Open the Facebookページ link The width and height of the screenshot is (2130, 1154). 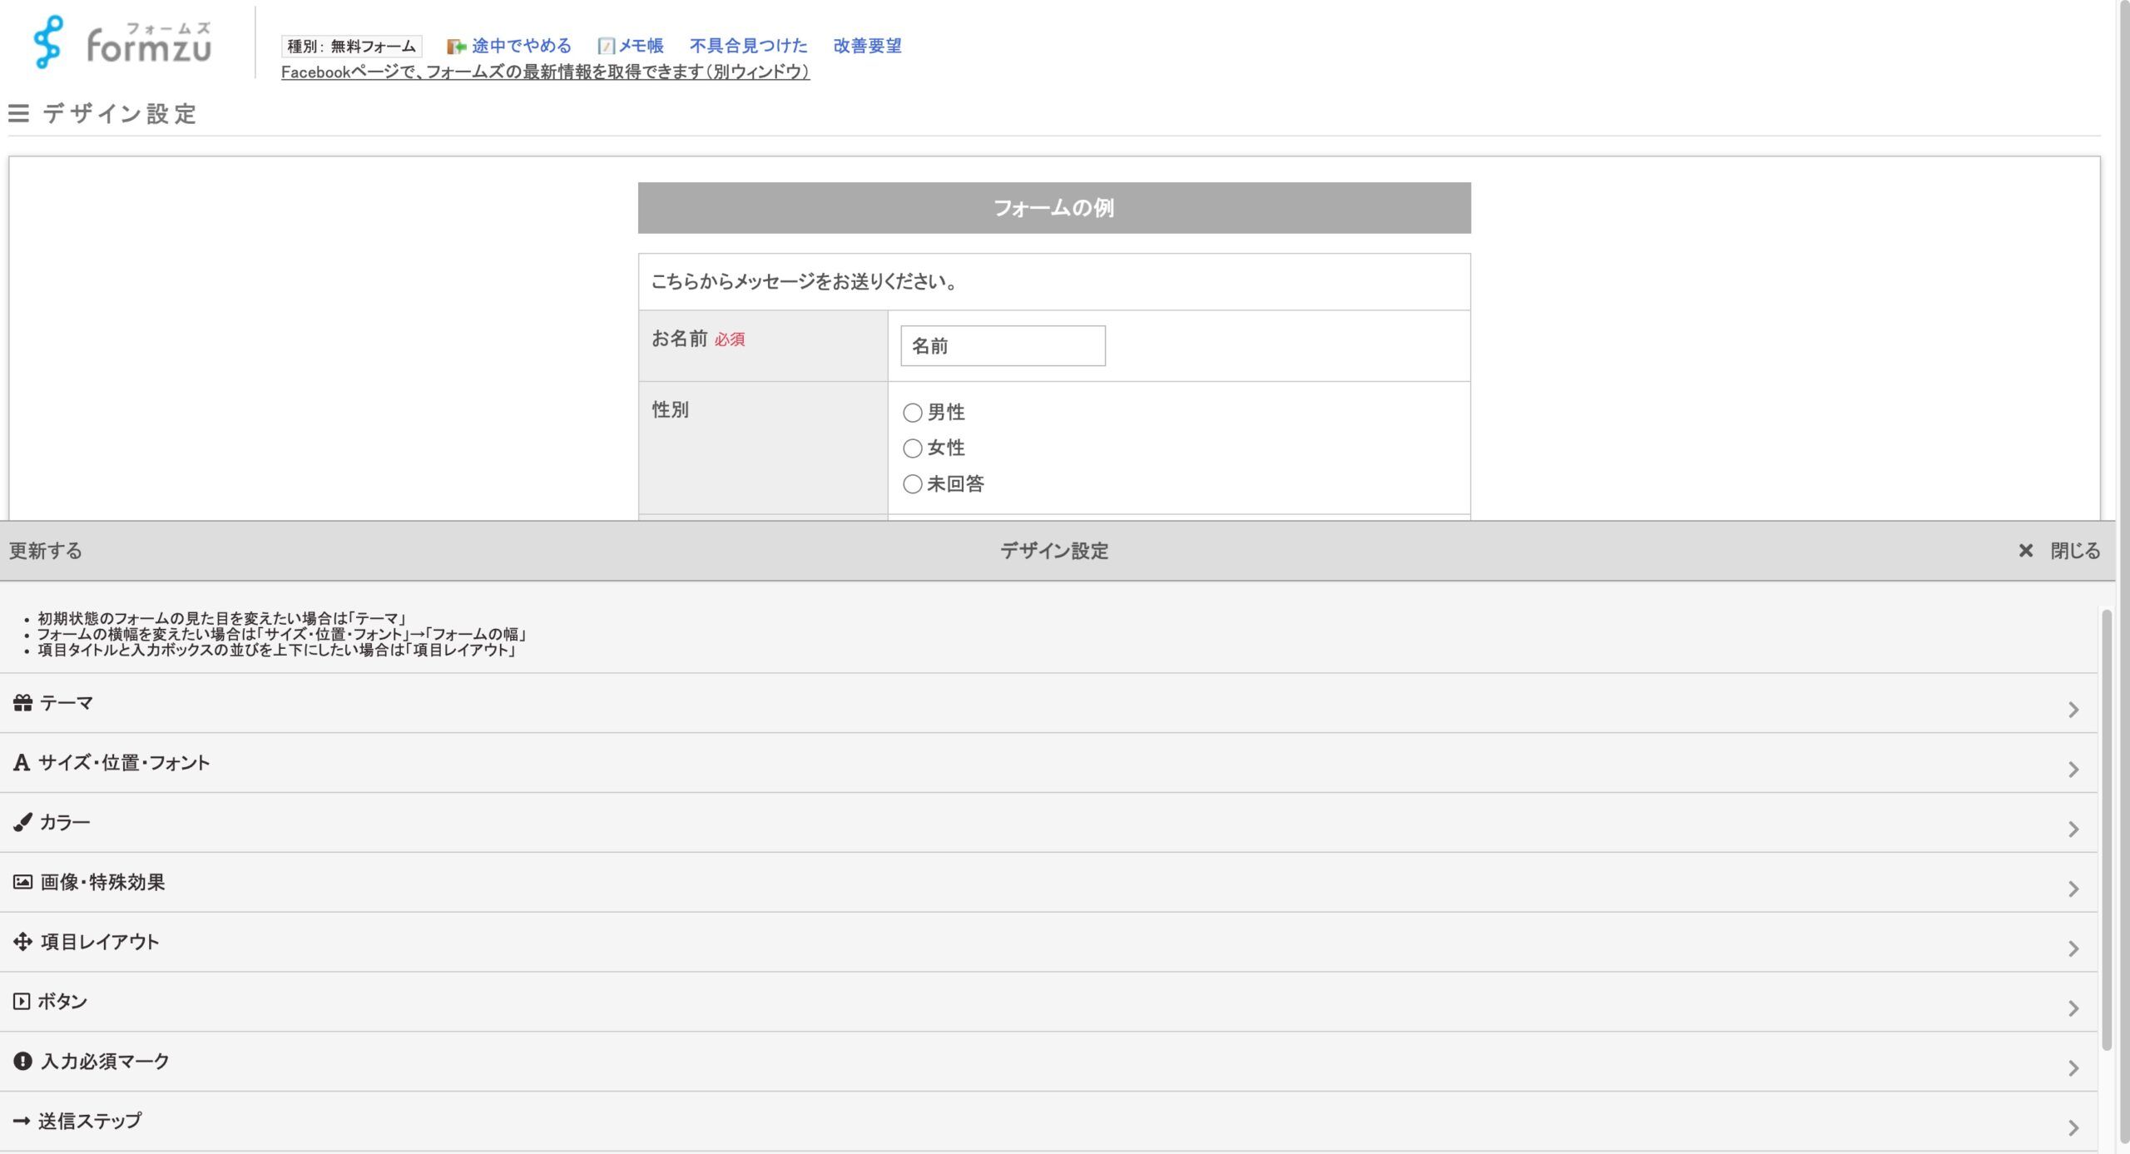(x=545, y=73)
